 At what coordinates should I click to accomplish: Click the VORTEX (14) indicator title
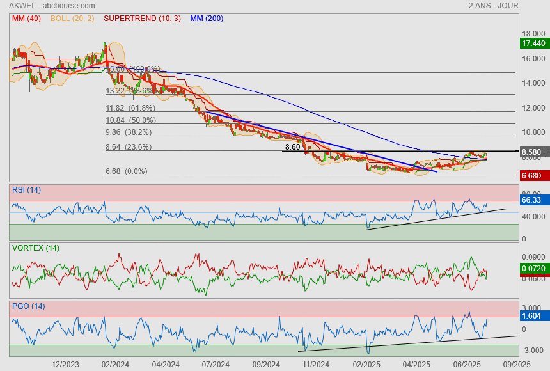(x=36, y=248)
